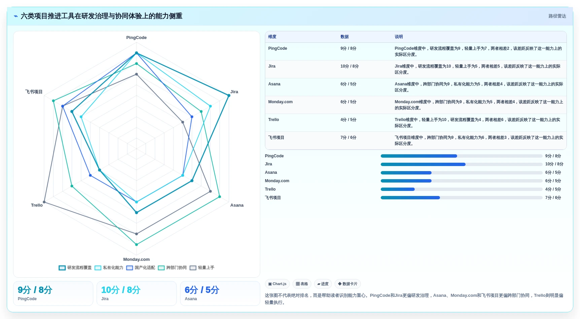580x319 pixels.
Task: Click the lightning icon beside the title
Action: point(16,16)
